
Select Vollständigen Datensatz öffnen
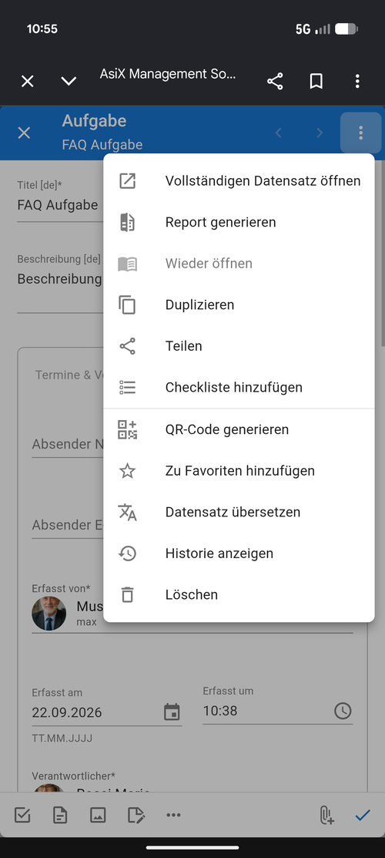tap(239, 180)
